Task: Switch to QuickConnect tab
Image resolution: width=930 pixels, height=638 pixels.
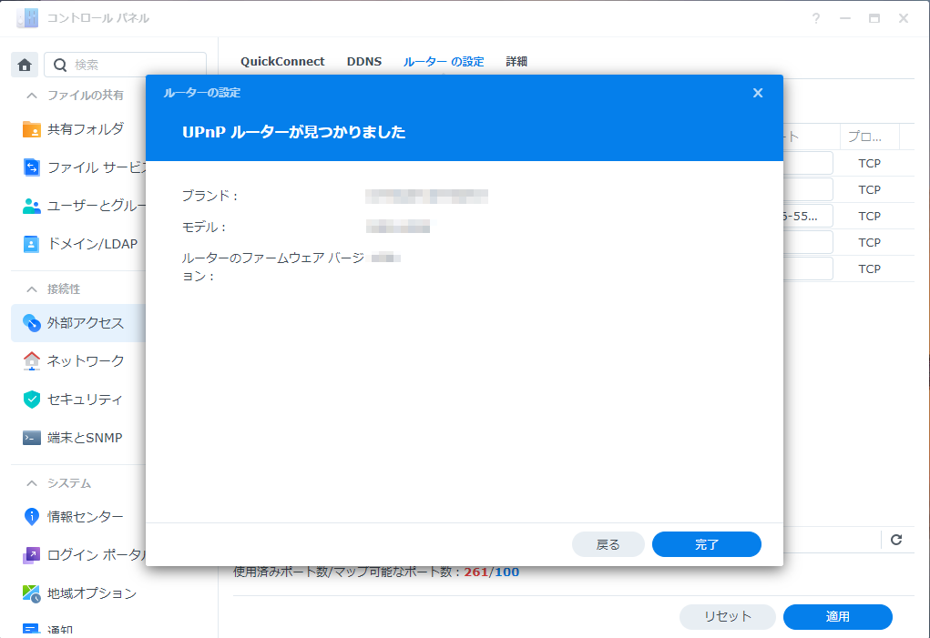Action: (x=282, y=62)
